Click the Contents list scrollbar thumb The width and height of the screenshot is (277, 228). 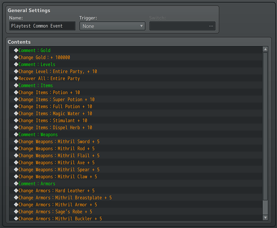pyautogui.click(x=265, y=126)
